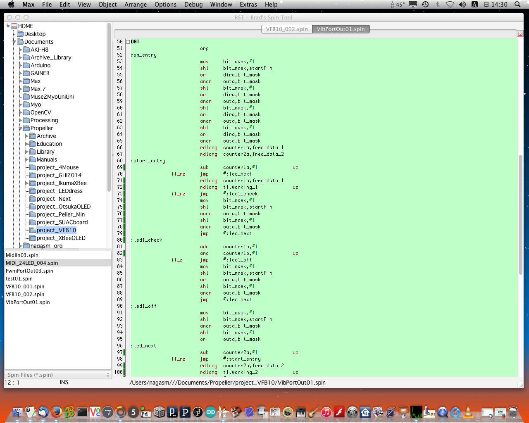Open the Arduino app in the dock
Viewport: 529px width, 423px height.
click(x=211, y=412)
